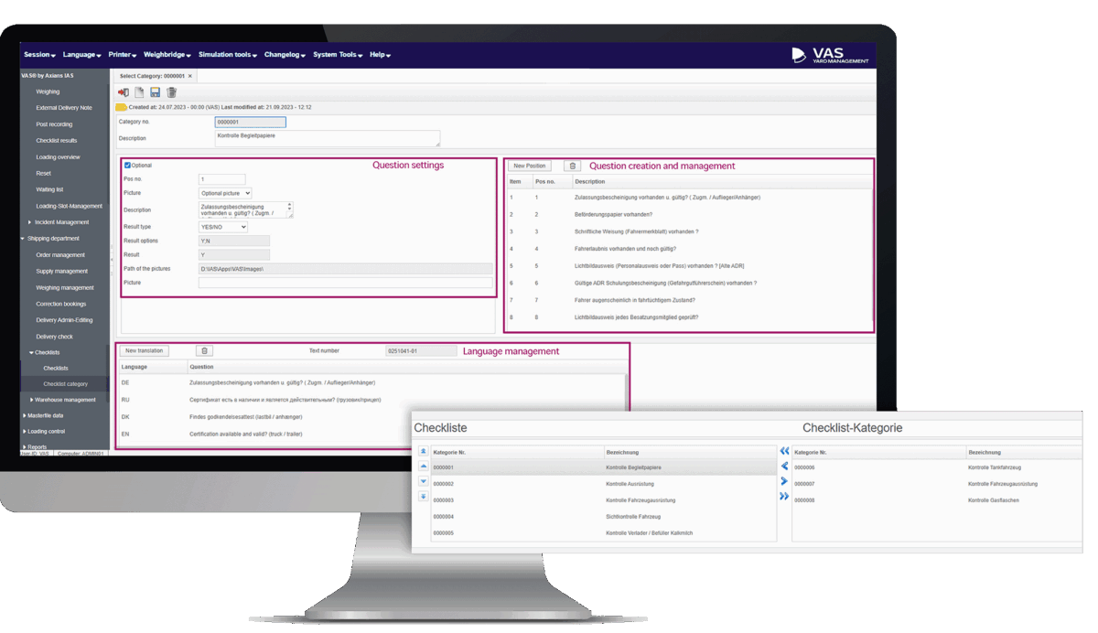Click the New Position button

click(530, 166)
